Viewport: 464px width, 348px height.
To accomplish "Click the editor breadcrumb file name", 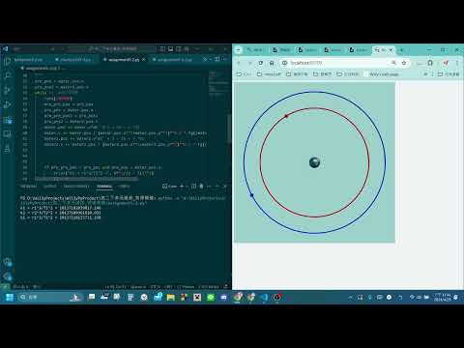I will [x=41, y=69].
